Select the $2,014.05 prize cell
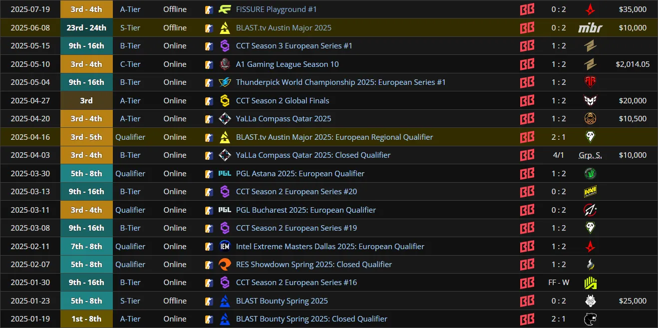Viewport: 658px width, 328px height. click(x=633, y=64)
